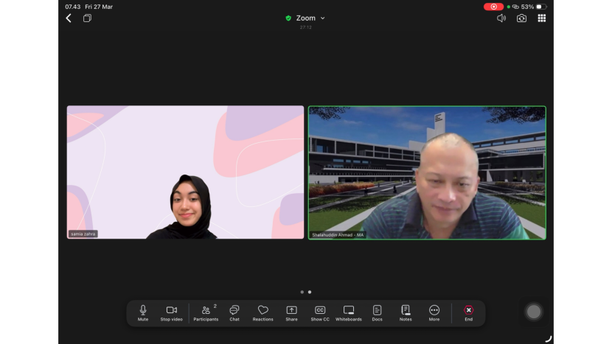The image size is (612, 344).
Task: Expand the Zoom meeting info dropdown
Action: point(305,18)
